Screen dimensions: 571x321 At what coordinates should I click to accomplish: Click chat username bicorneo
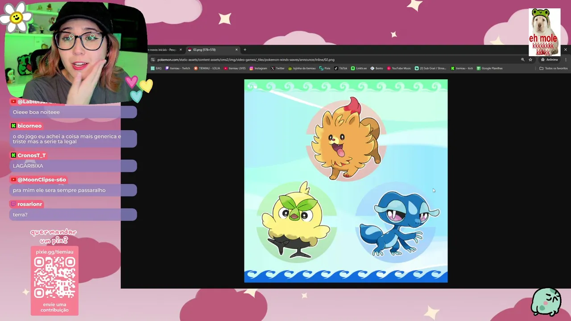coord(29,126)
